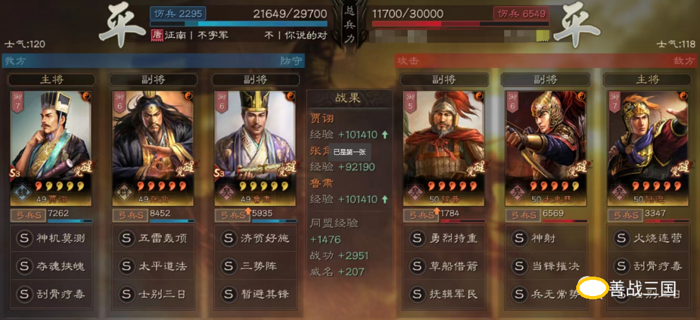Click the 弓兵S troop type under 程普
The width and height of the screenshot is (700, 320).
(421, 215)
